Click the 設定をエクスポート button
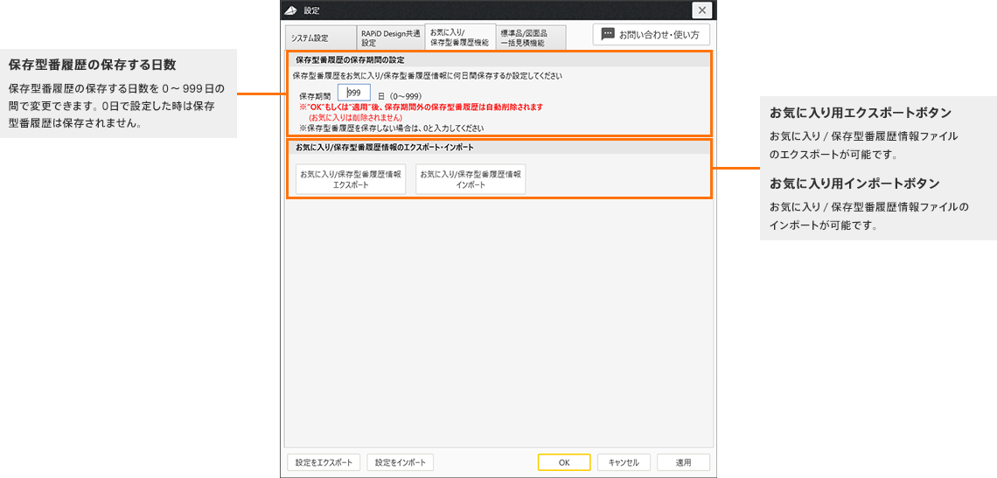The image size is (997, 478). 324,462
